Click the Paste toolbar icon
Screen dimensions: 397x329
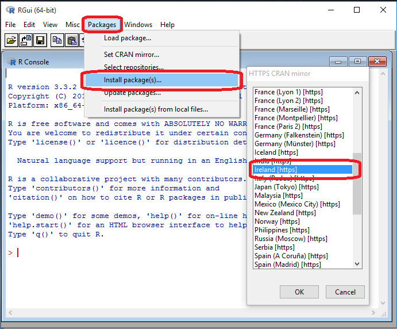[72, 40]
